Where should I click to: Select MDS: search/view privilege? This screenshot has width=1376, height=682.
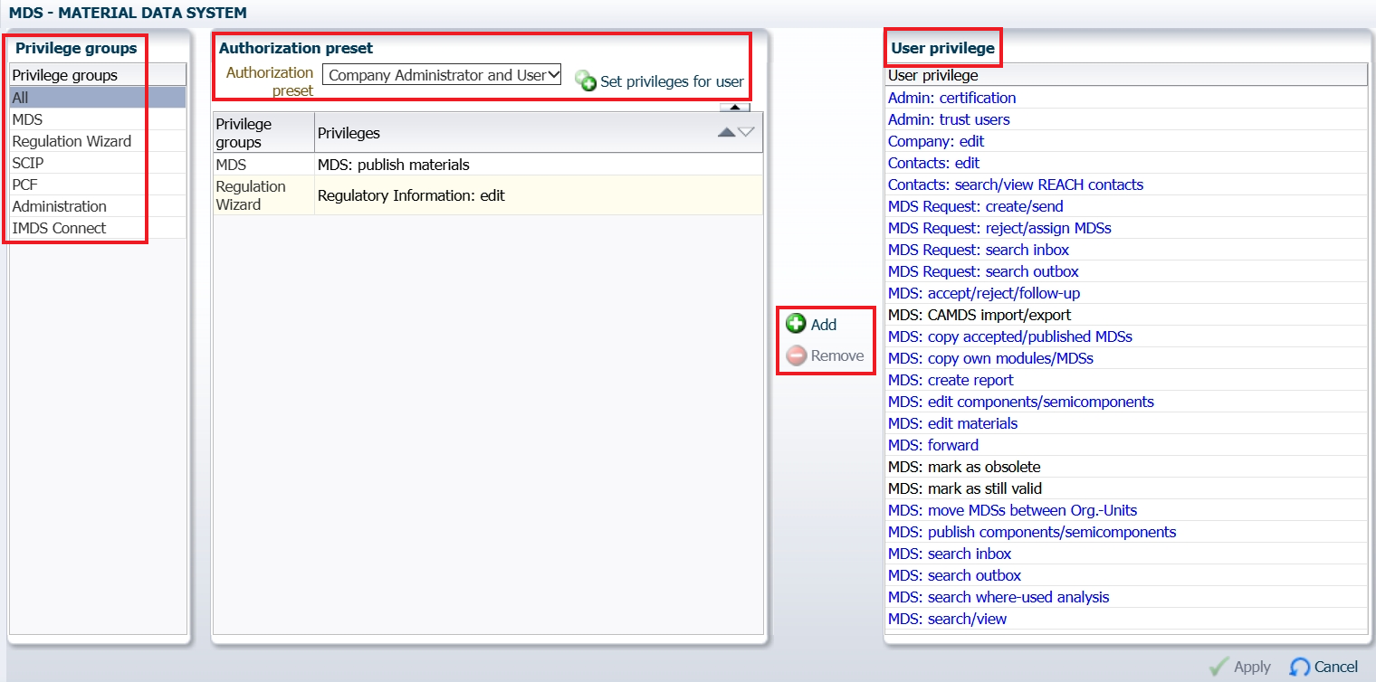pos(1126,619)
